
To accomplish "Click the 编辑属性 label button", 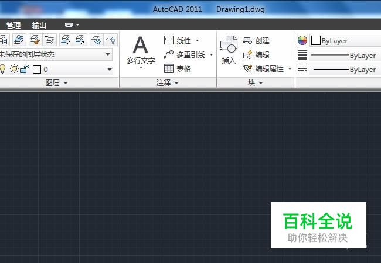I will (x=270, y=69).
